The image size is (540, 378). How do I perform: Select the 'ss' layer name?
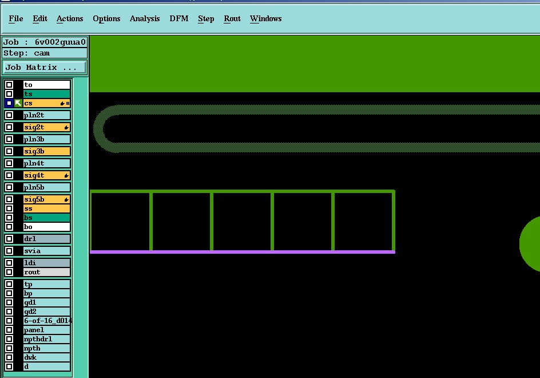(x=46, y=208)
